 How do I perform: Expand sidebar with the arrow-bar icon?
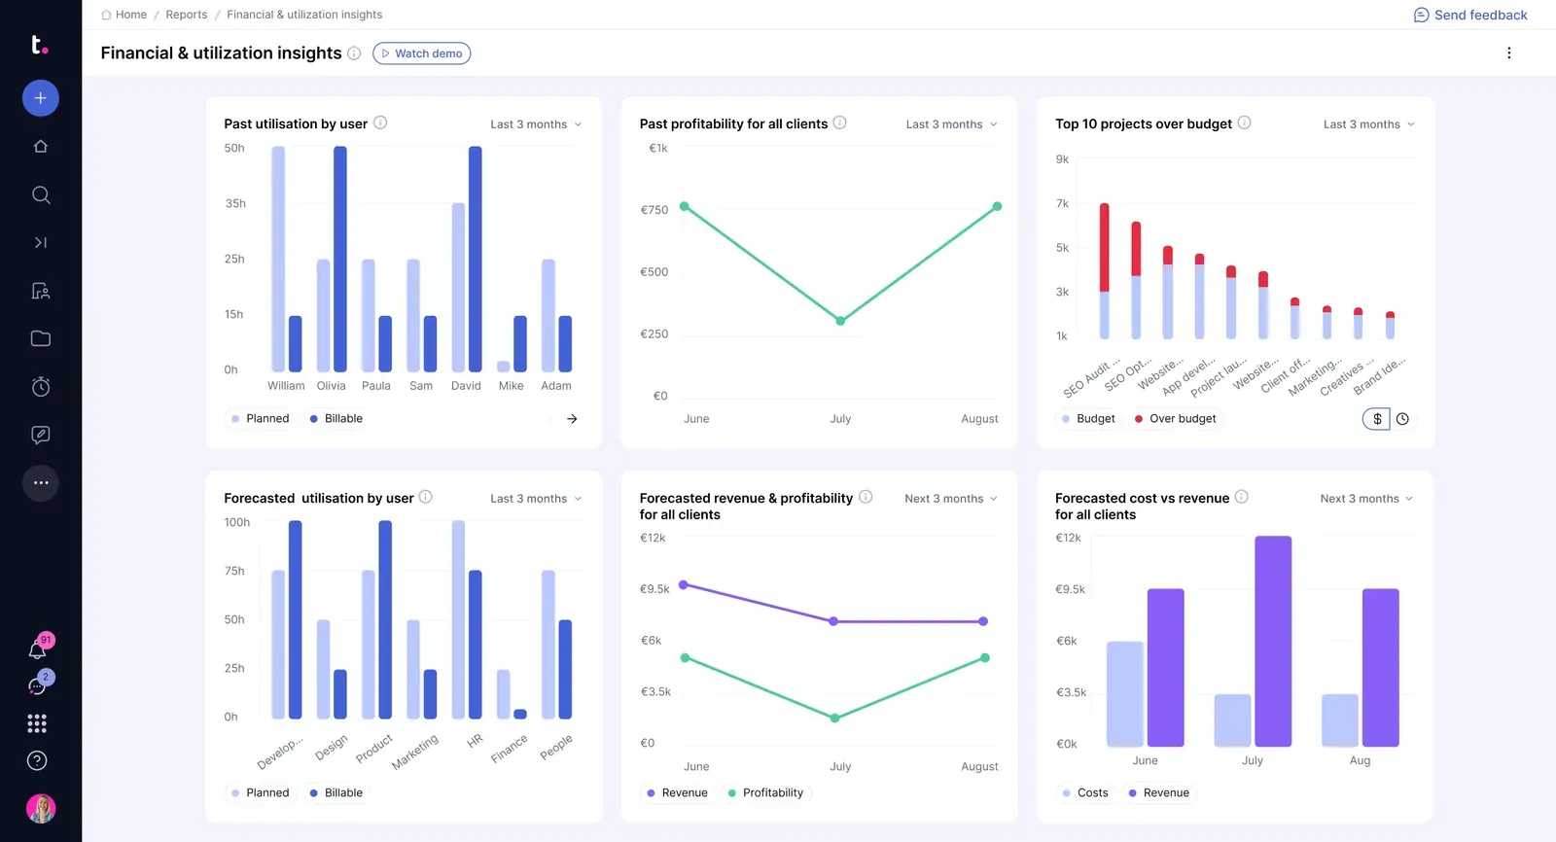(40, 242)
